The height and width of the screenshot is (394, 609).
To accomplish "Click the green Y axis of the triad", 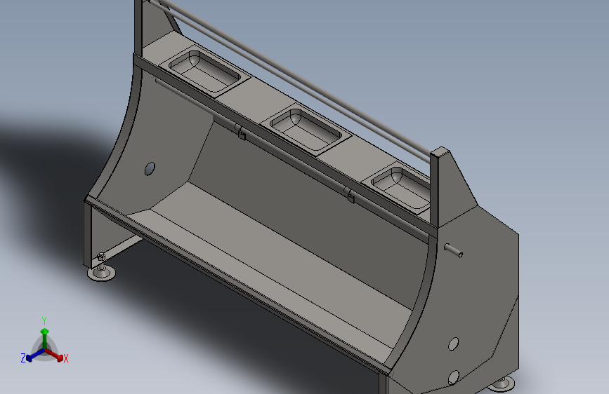I will point(45,339).
